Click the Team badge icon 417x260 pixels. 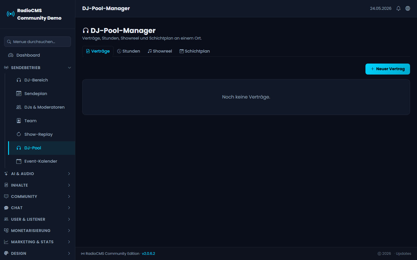(19, 121)
